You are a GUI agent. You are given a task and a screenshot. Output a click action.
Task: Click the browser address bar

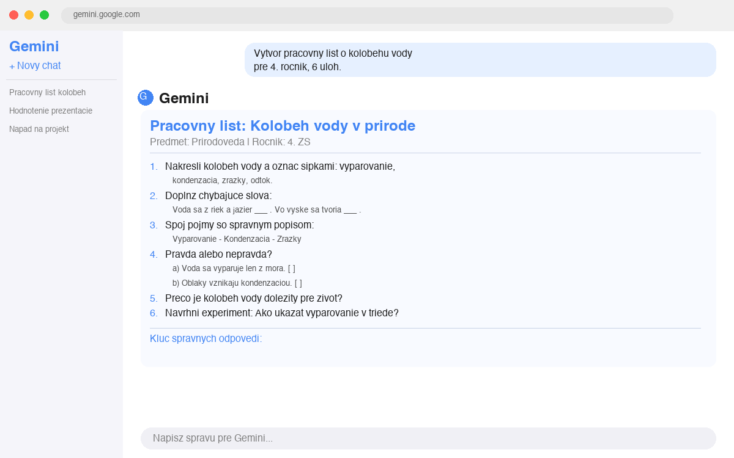367,15
